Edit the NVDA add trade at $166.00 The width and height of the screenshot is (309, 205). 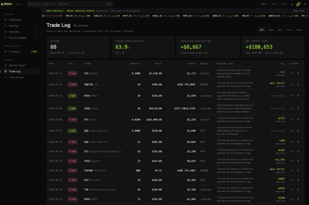tap(292, 96)
